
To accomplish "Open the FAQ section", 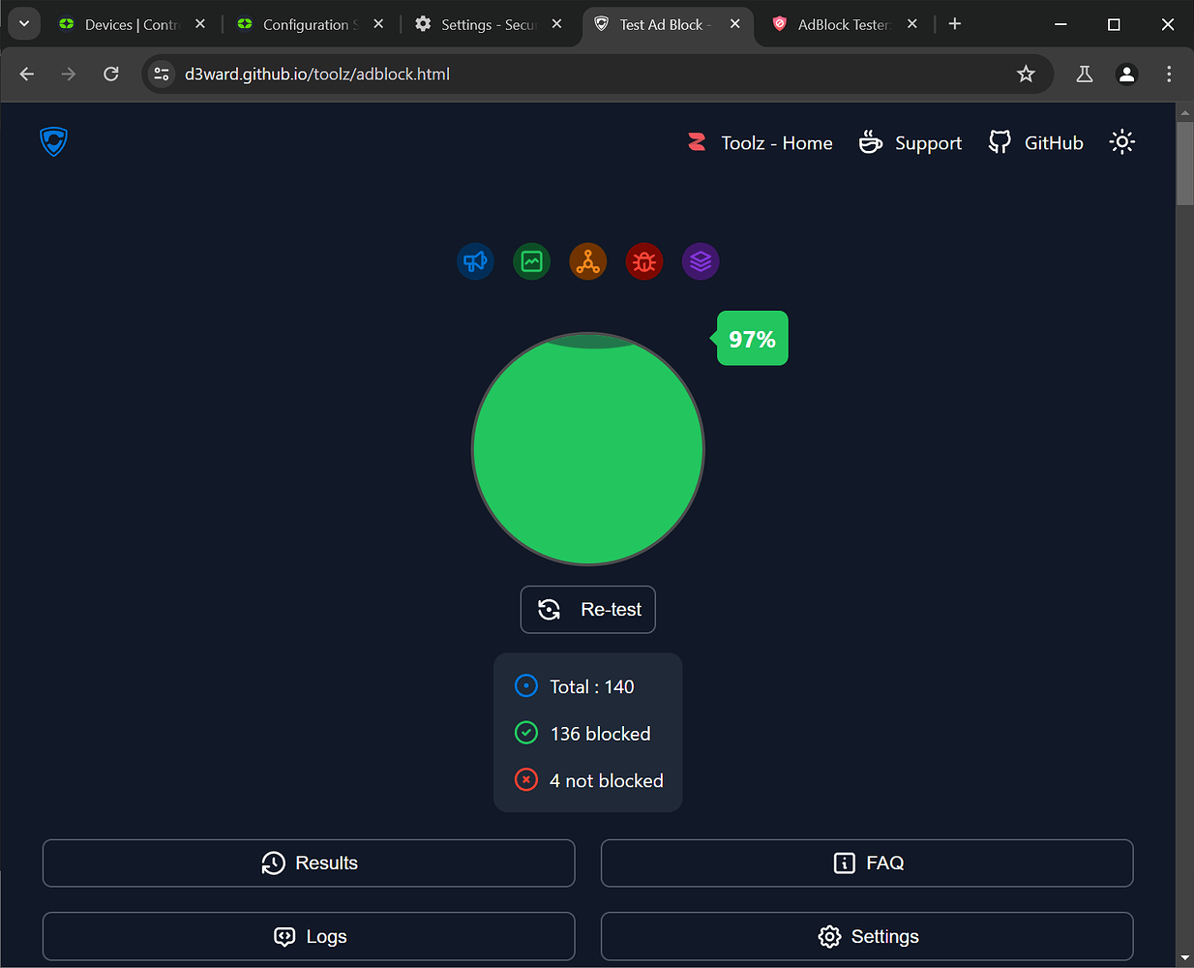I will point(867,862).
